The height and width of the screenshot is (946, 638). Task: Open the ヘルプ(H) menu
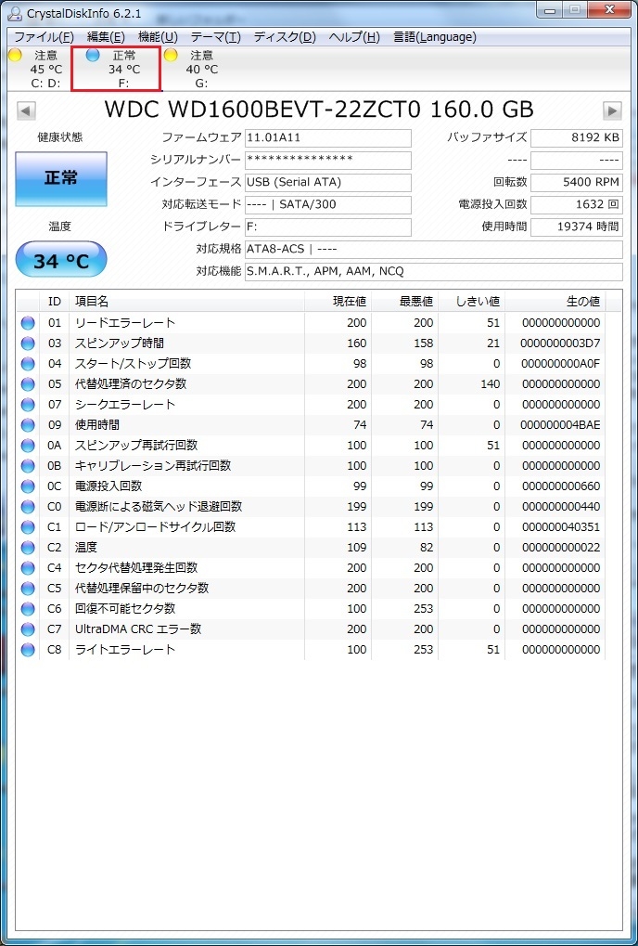pyautogui.click(x=354, y=37)
